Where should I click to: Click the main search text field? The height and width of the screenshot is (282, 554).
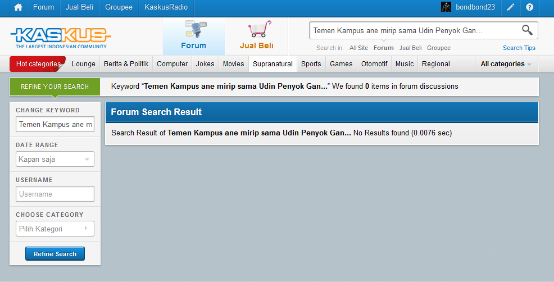415,30
